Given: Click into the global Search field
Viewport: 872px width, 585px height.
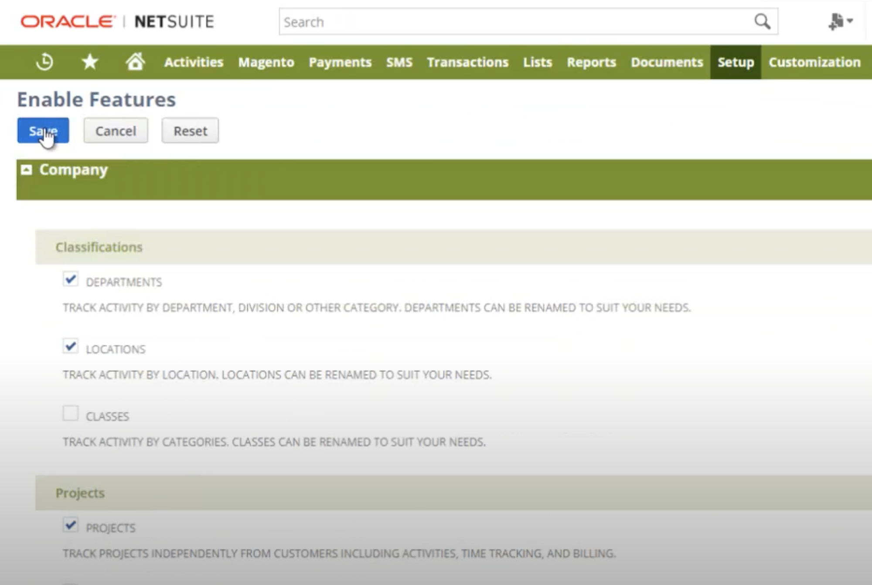Looking at the screenshot, I should 514,21.
